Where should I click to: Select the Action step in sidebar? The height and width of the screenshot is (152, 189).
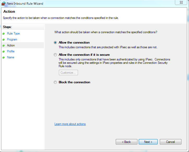(11, 45)
